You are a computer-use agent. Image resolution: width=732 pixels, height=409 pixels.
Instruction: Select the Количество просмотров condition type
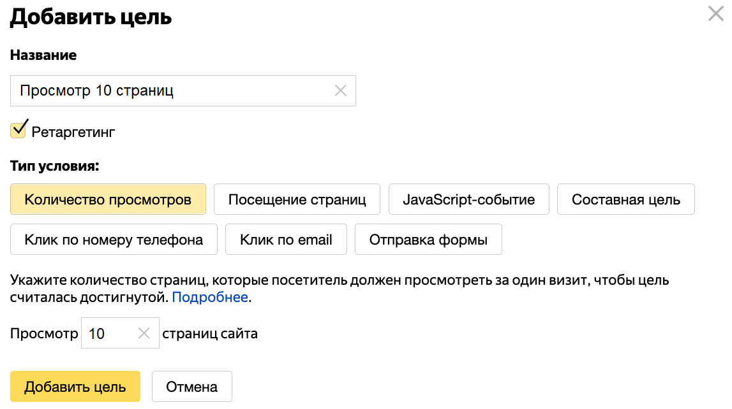tap(108, 200)
